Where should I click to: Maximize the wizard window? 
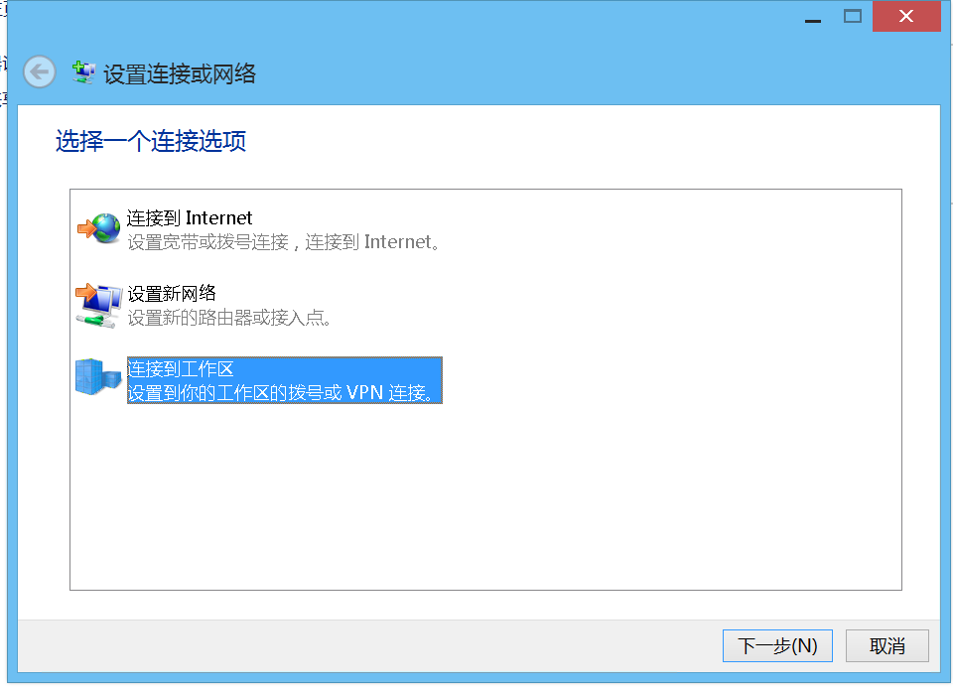coord(852,17)
